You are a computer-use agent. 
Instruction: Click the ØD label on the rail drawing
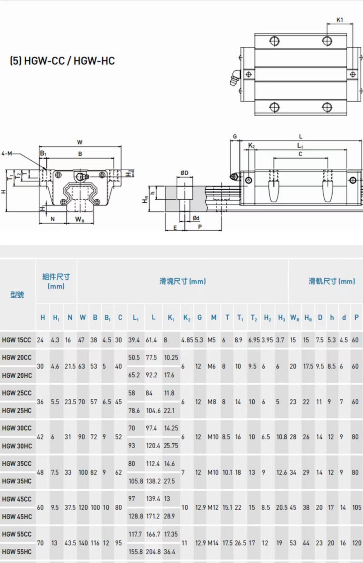click(184, 173)
